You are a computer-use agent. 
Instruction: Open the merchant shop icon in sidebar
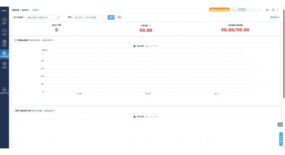(4, 21)
